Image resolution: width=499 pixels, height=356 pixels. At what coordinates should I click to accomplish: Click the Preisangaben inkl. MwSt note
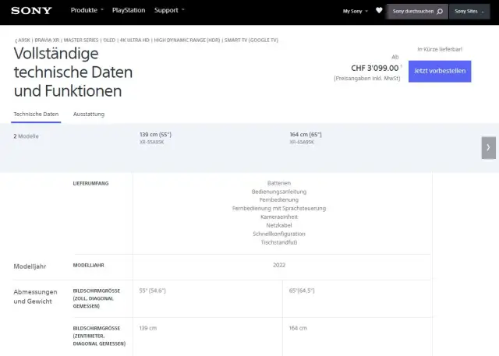367,78
